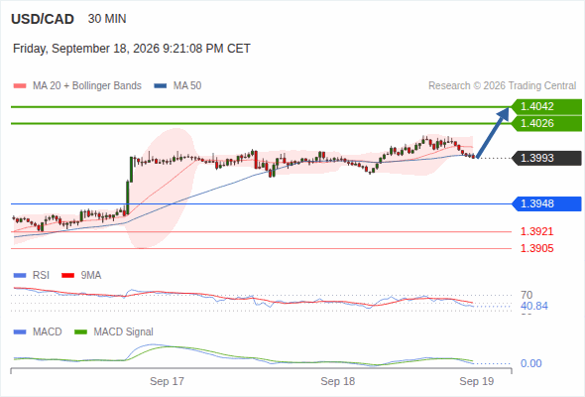Click the current price 1.3993 label

(546, 159)
